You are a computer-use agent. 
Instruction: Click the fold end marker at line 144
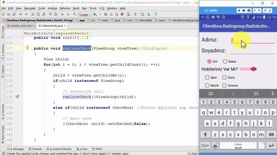tap(23, 140)
